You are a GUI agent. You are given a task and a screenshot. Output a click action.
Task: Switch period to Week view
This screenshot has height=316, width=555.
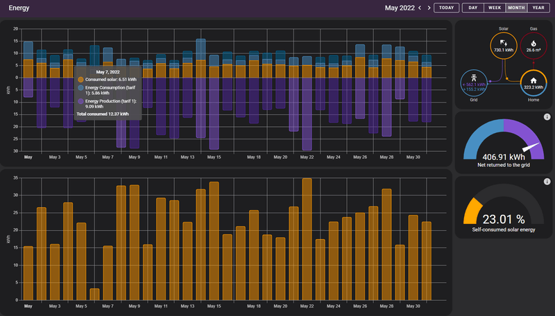tap(494, 8)
